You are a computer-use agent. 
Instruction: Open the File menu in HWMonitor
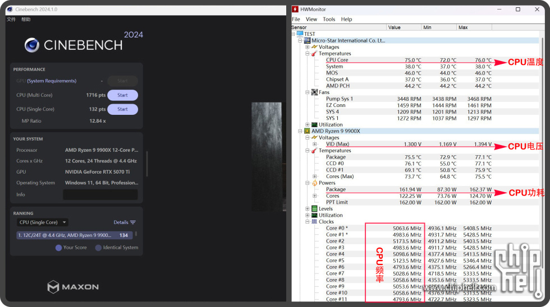point(296,19)
